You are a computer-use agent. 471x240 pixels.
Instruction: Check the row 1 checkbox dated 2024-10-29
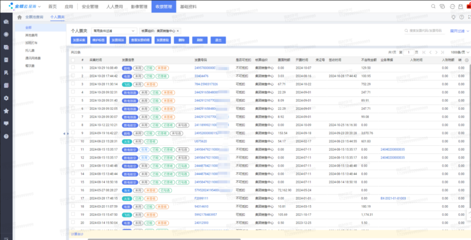(x=73, y=68)
